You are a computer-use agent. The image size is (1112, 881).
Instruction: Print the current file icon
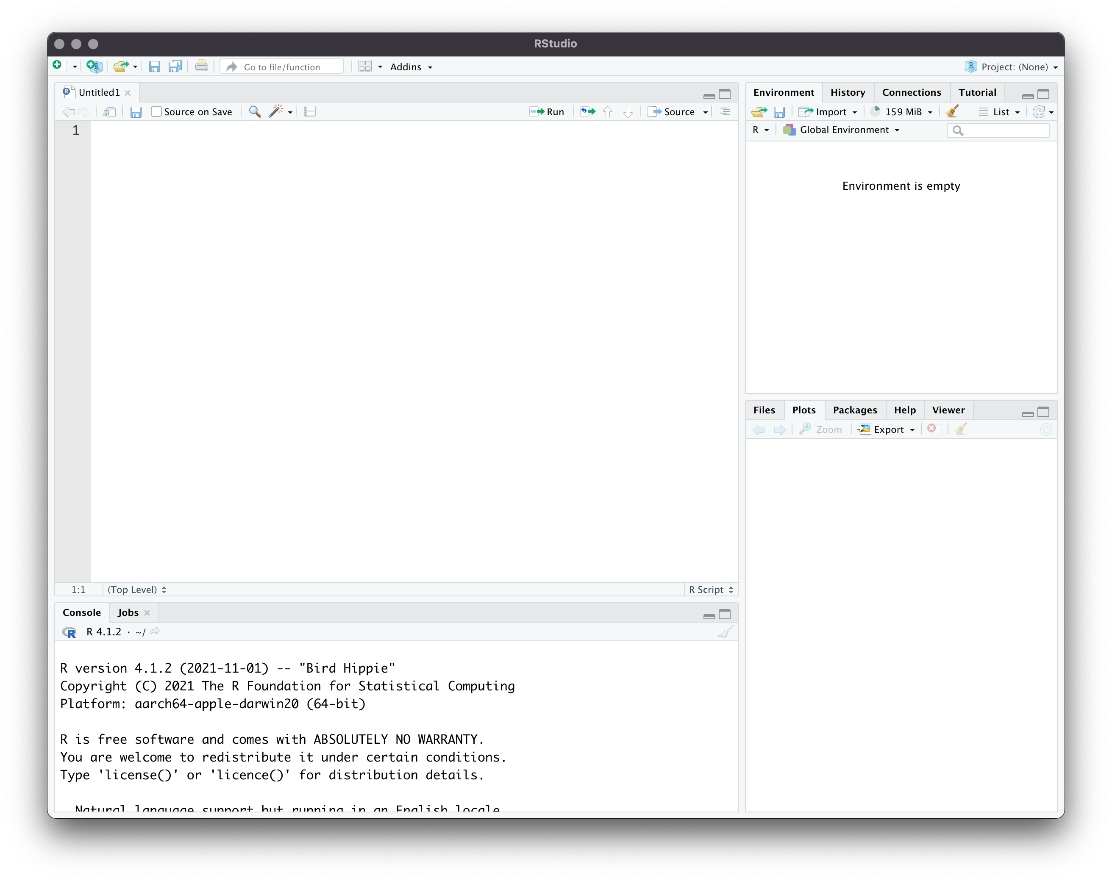click(x=202, y=66)
